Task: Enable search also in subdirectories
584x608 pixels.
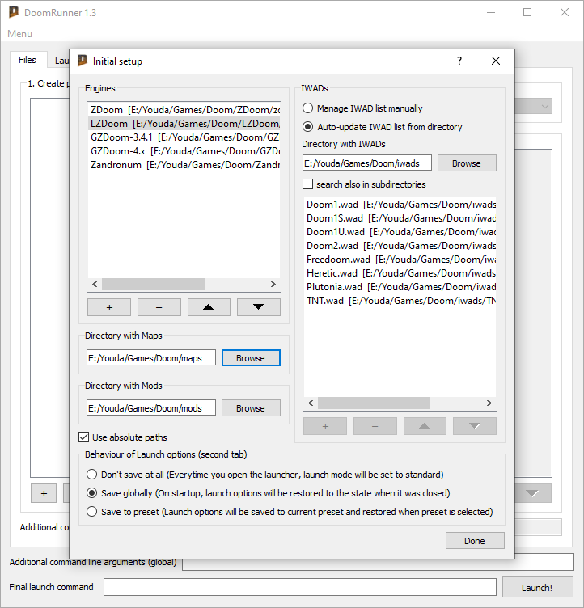Action: tap(364, 184)
